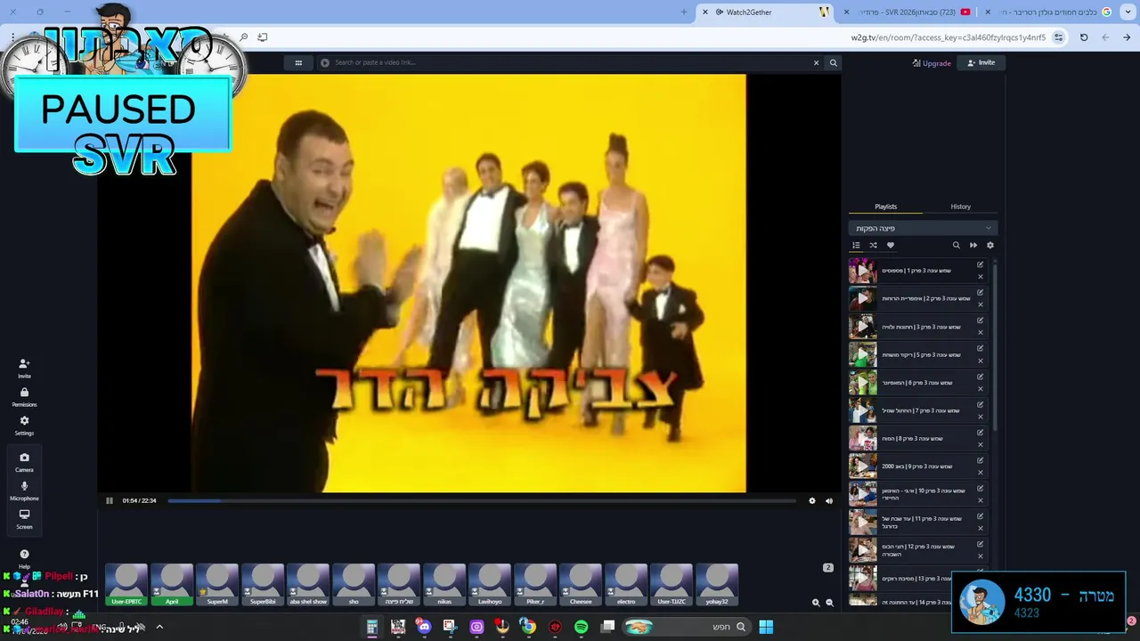Zoom out user tiles magnifier minus

[x=830, y=603]
